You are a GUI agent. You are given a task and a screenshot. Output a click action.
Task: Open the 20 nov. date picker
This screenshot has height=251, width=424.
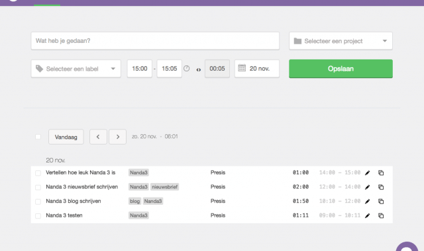tap(257, 69)
